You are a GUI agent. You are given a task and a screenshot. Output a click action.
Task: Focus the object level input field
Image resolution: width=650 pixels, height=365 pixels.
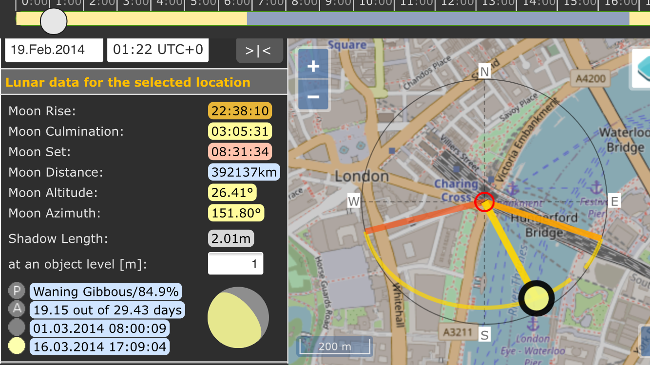pos(236,264)
